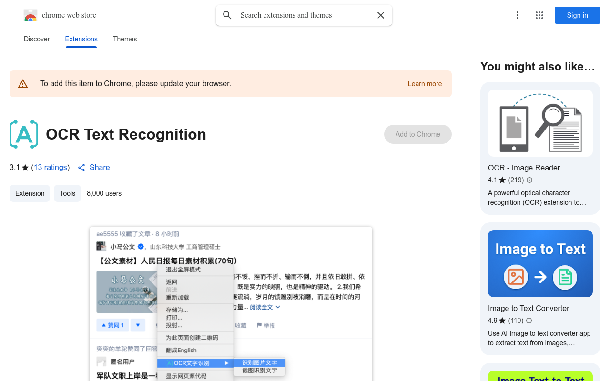Switch to the Discover tab

(x=37, y=39)
